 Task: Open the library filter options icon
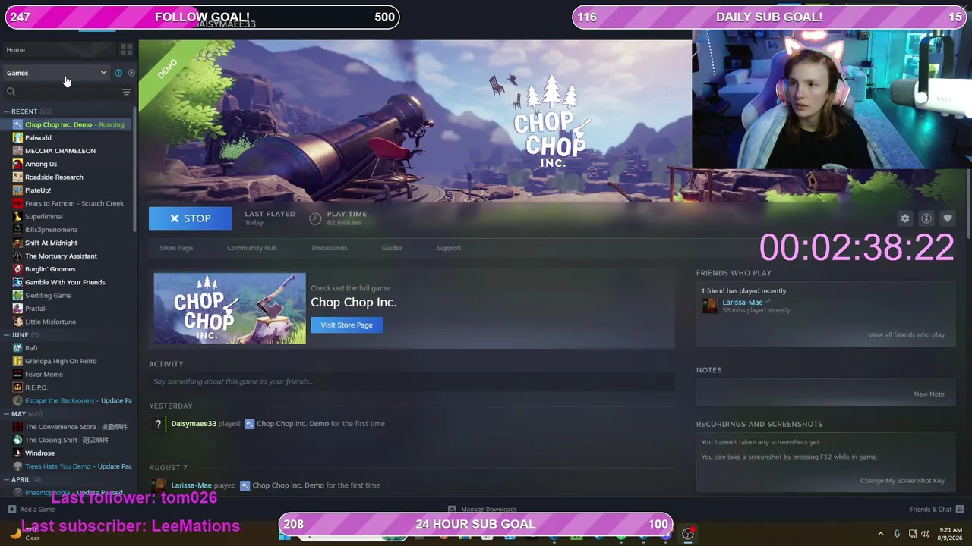126,92
